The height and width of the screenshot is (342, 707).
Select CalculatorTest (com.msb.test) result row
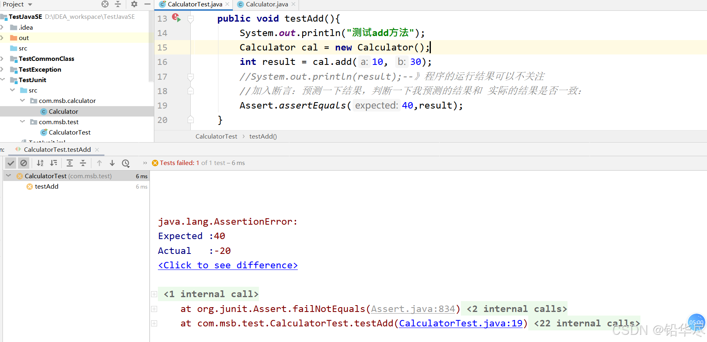(76, 176)
